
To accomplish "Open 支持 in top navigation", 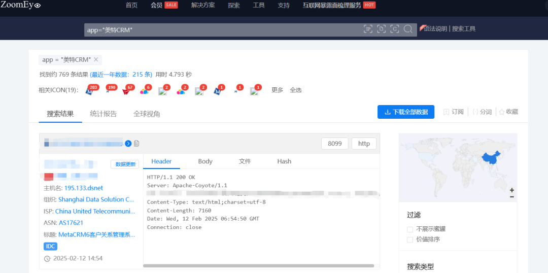I will pos(284,5).
